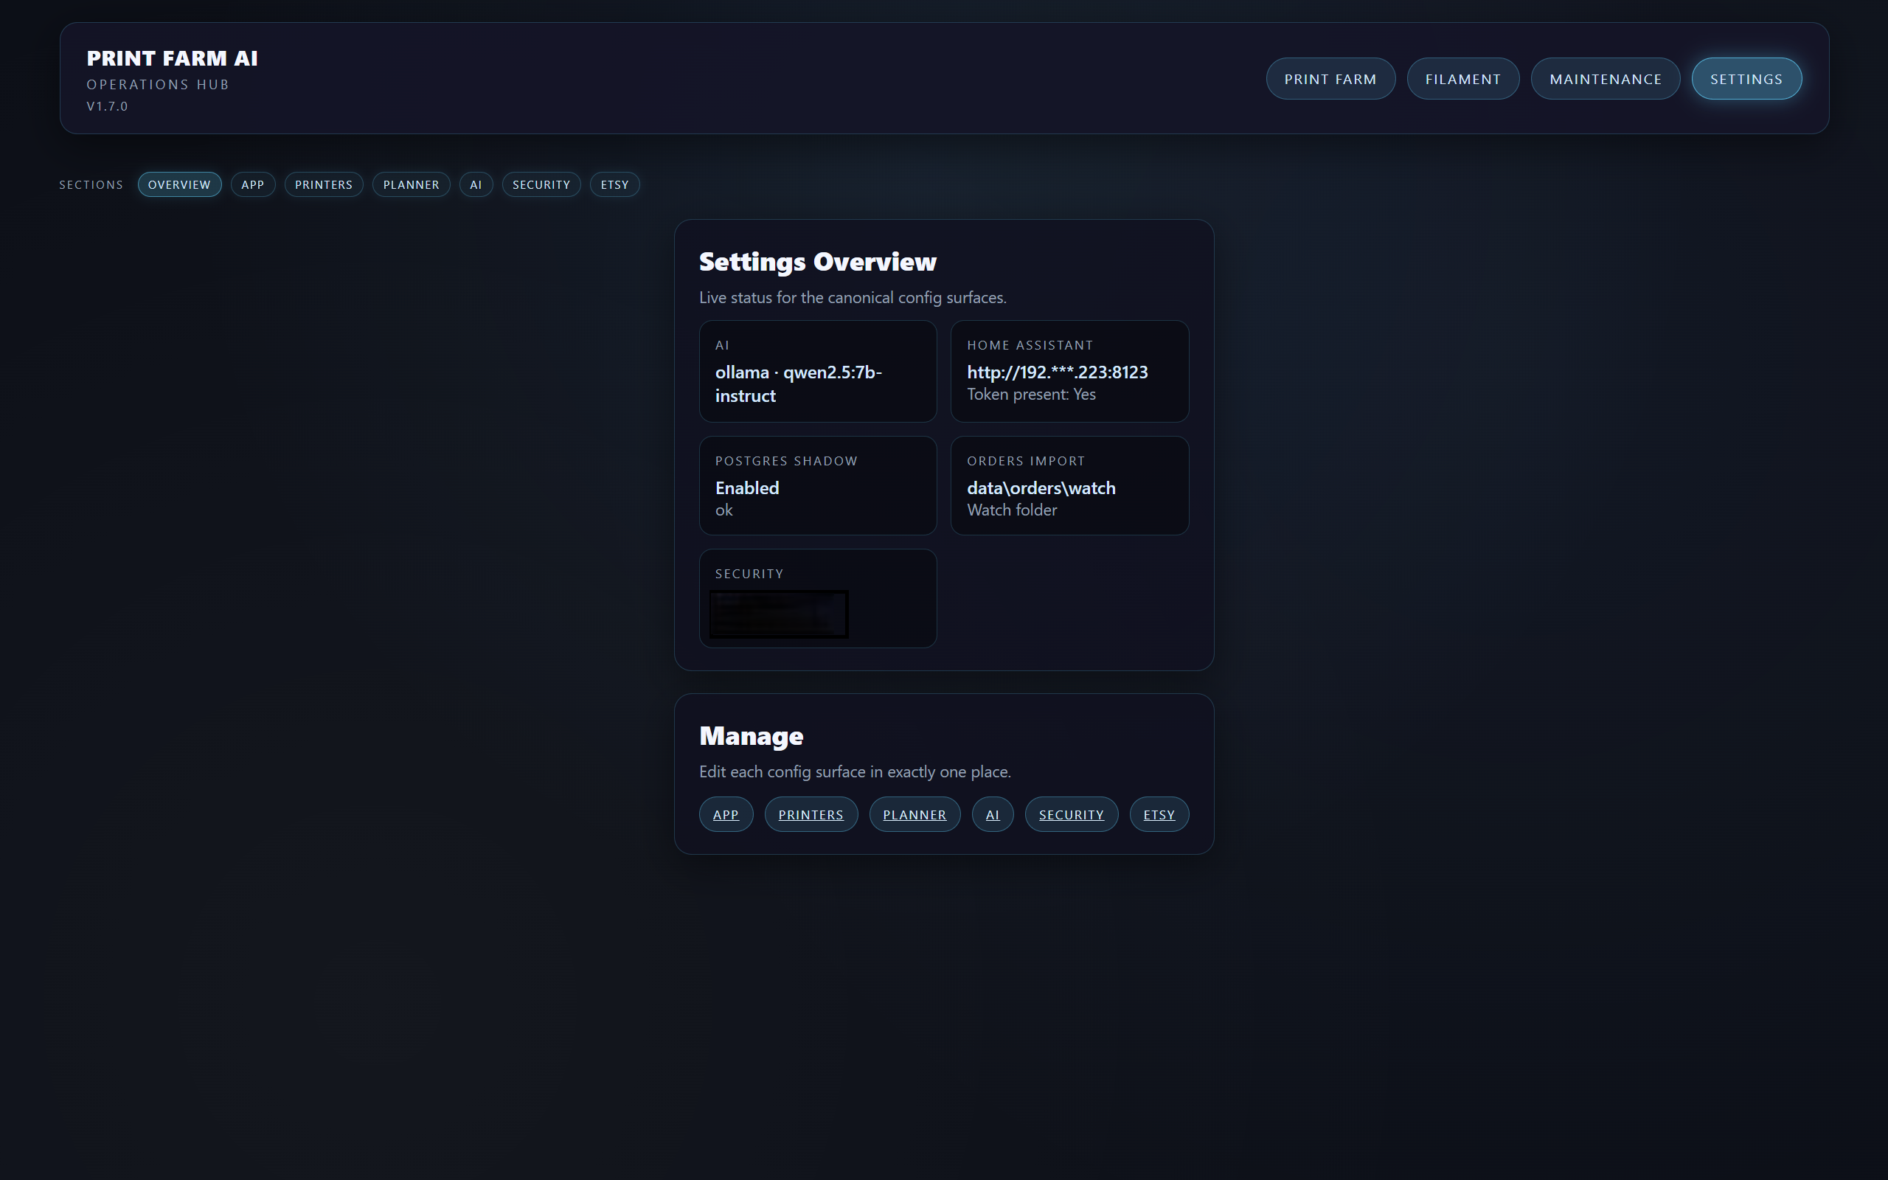Select the AI section pill
Screen dimensions: 1888x1180
(476, 184)
